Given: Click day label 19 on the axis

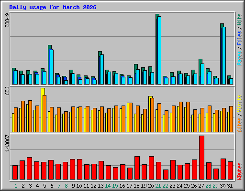Looking at the screenshot, I should tap(144, 186).
